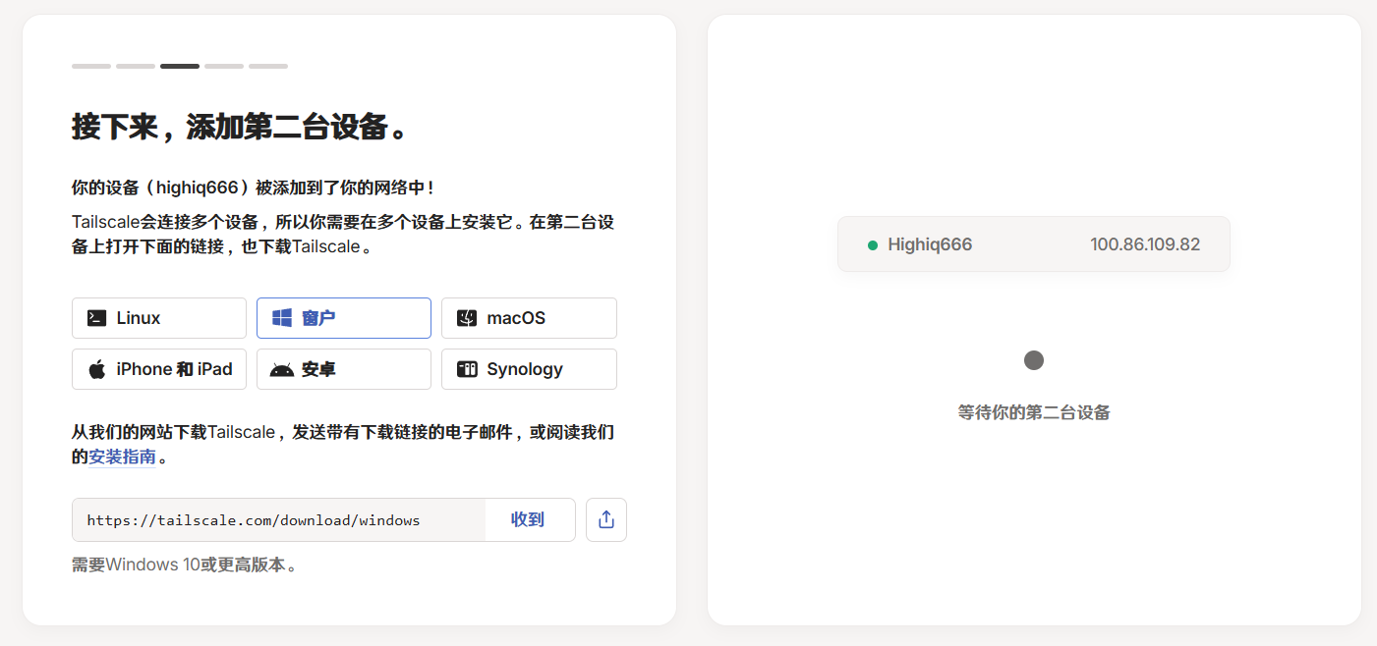Jump to the fourth onboarding step indicator
Viewport: 1377px width, 646px height.
tap(224, 66)
